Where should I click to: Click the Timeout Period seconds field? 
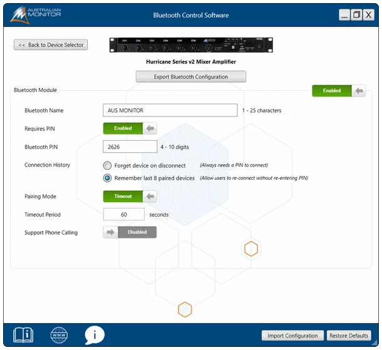tap(124, 215)
